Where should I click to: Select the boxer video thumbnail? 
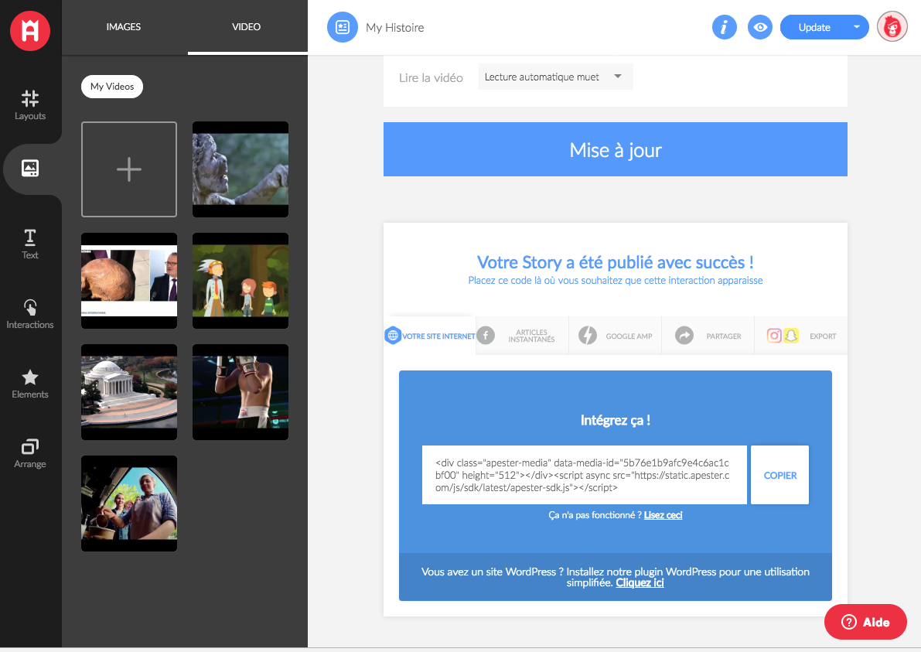point(240,392)
